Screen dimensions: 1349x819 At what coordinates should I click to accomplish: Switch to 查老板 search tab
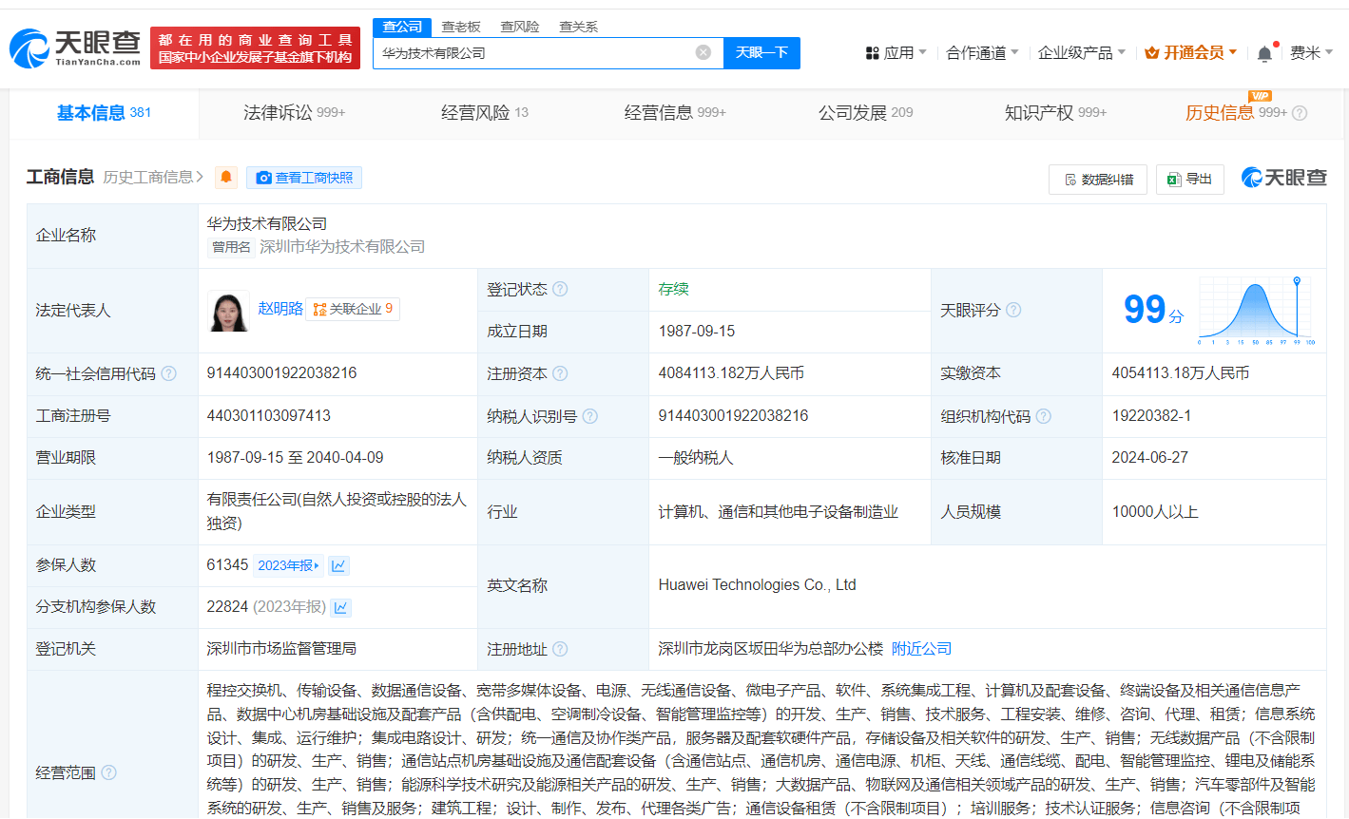(461, 27)
